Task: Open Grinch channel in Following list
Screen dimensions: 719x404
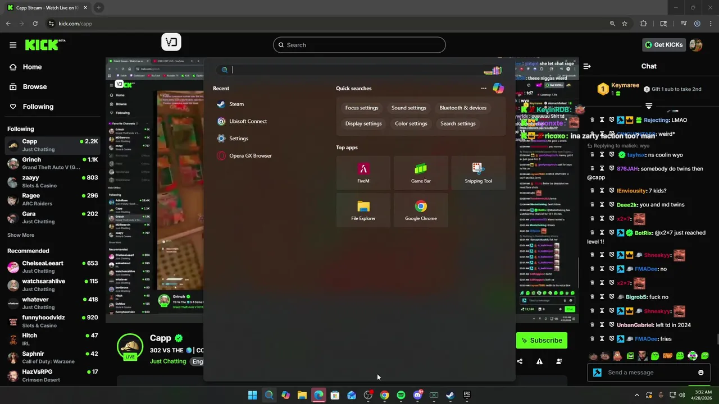Action: pyautogui.click(x=53, y=163)
